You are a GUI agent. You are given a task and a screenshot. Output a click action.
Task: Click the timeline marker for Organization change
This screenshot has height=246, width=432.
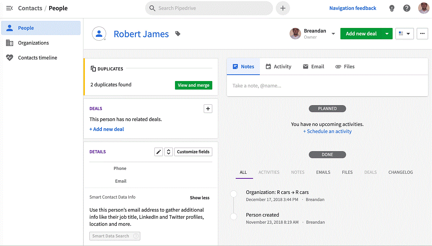point(234,194)
